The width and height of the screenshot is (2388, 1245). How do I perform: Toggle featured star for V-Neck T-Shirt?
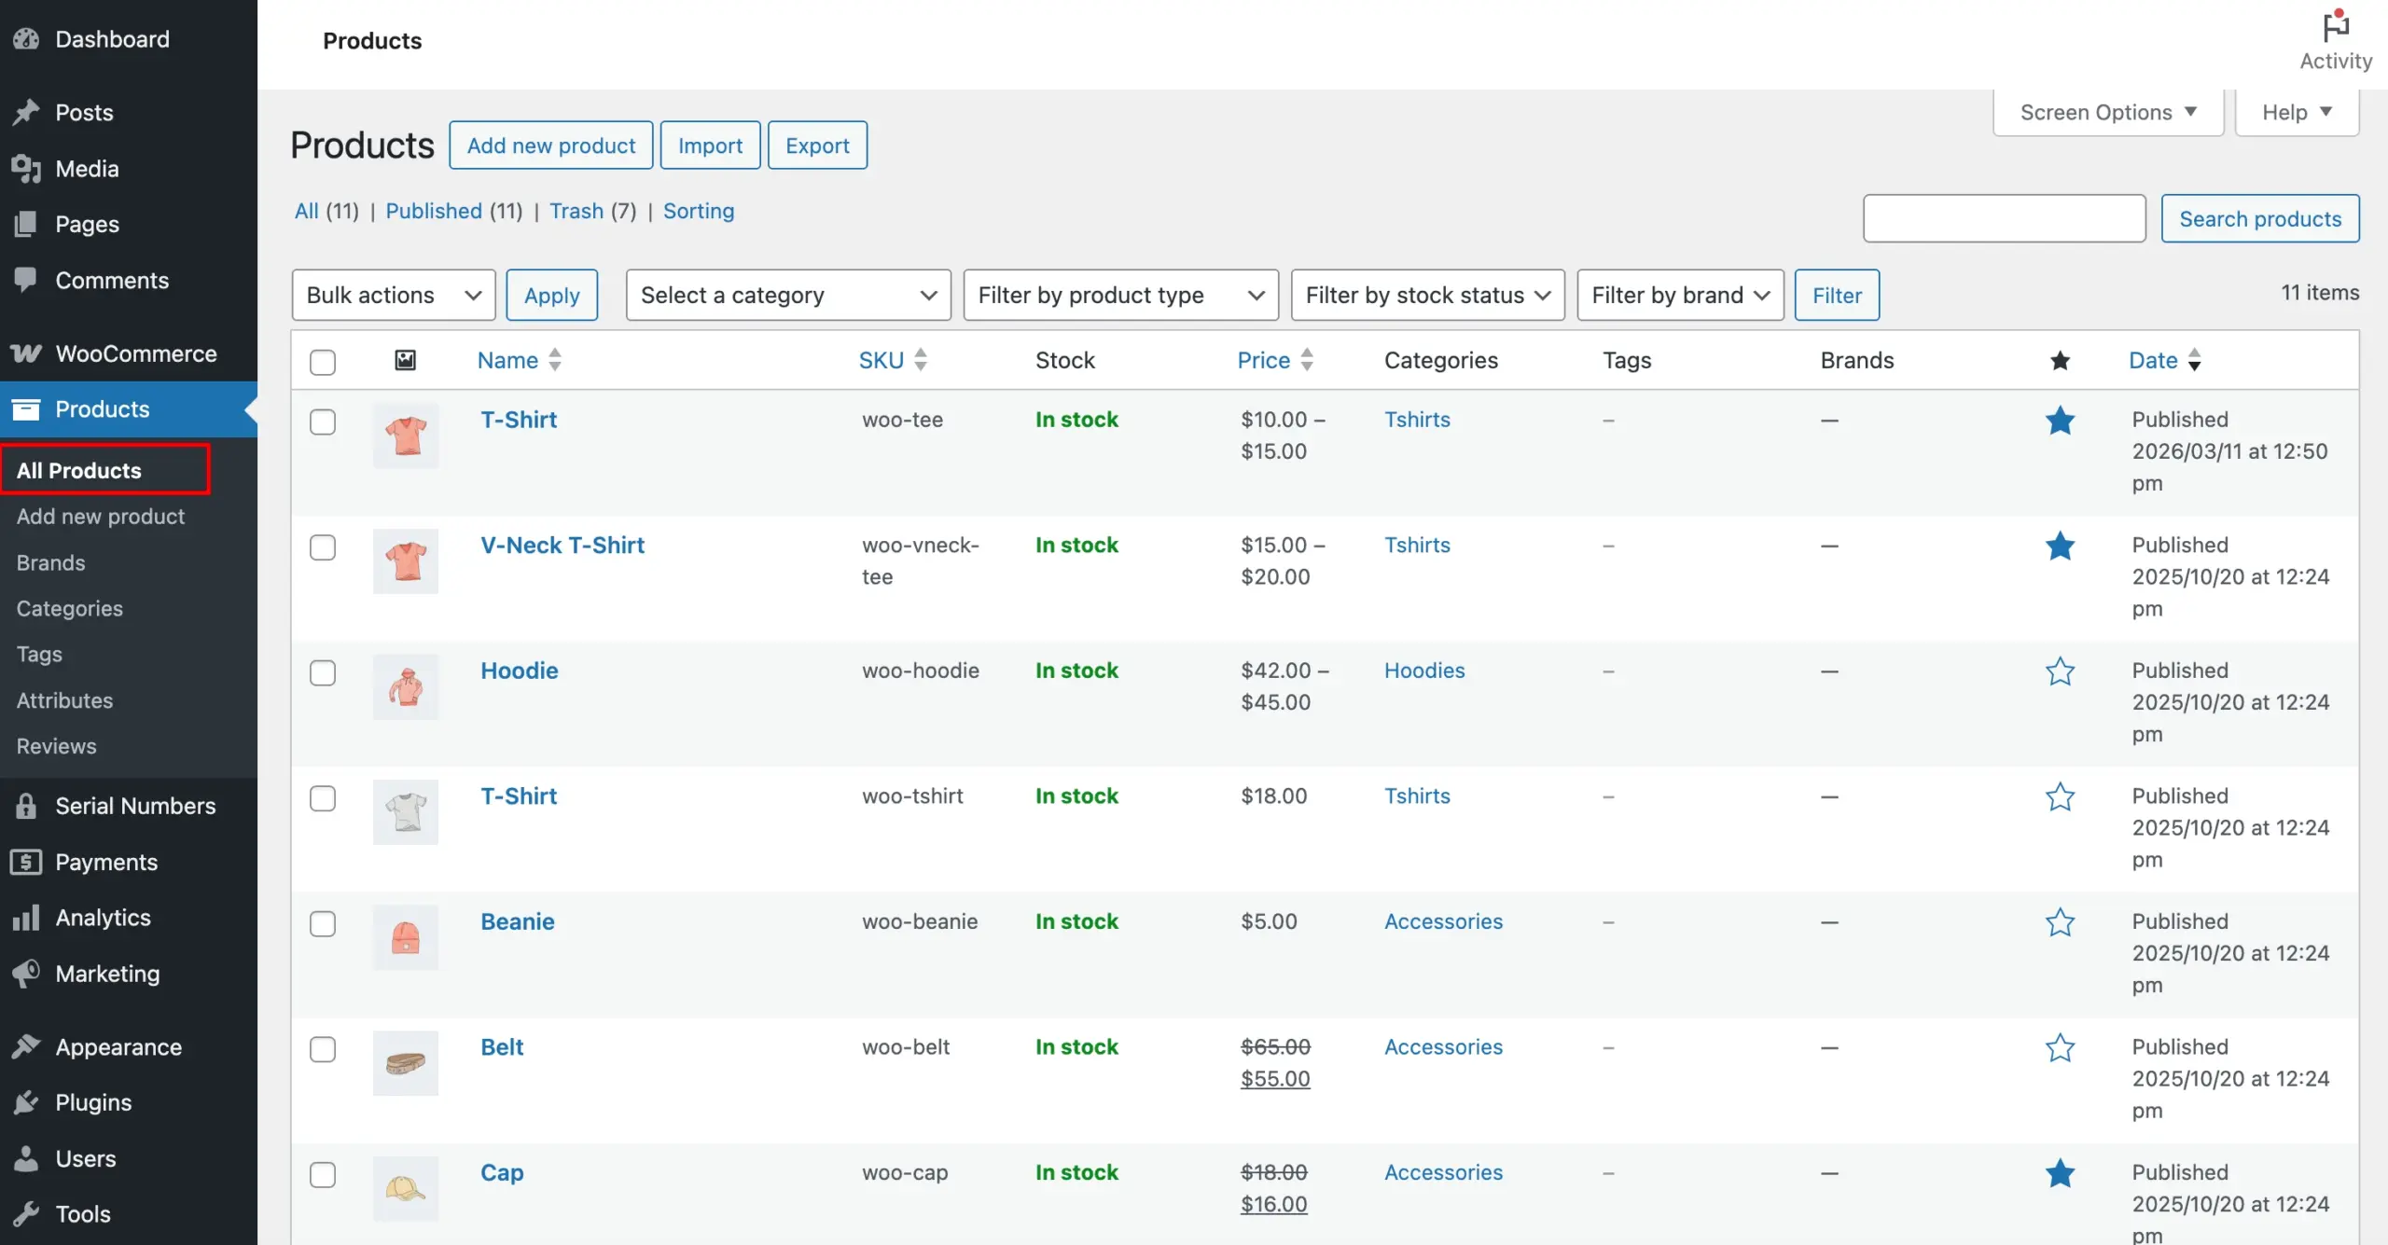coord(2060,546)
